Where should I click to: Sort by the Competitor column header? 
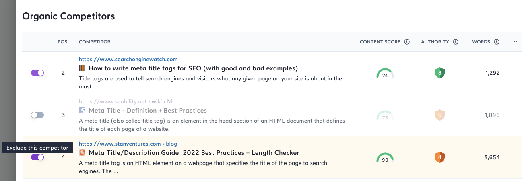click(x=95, y=42)
